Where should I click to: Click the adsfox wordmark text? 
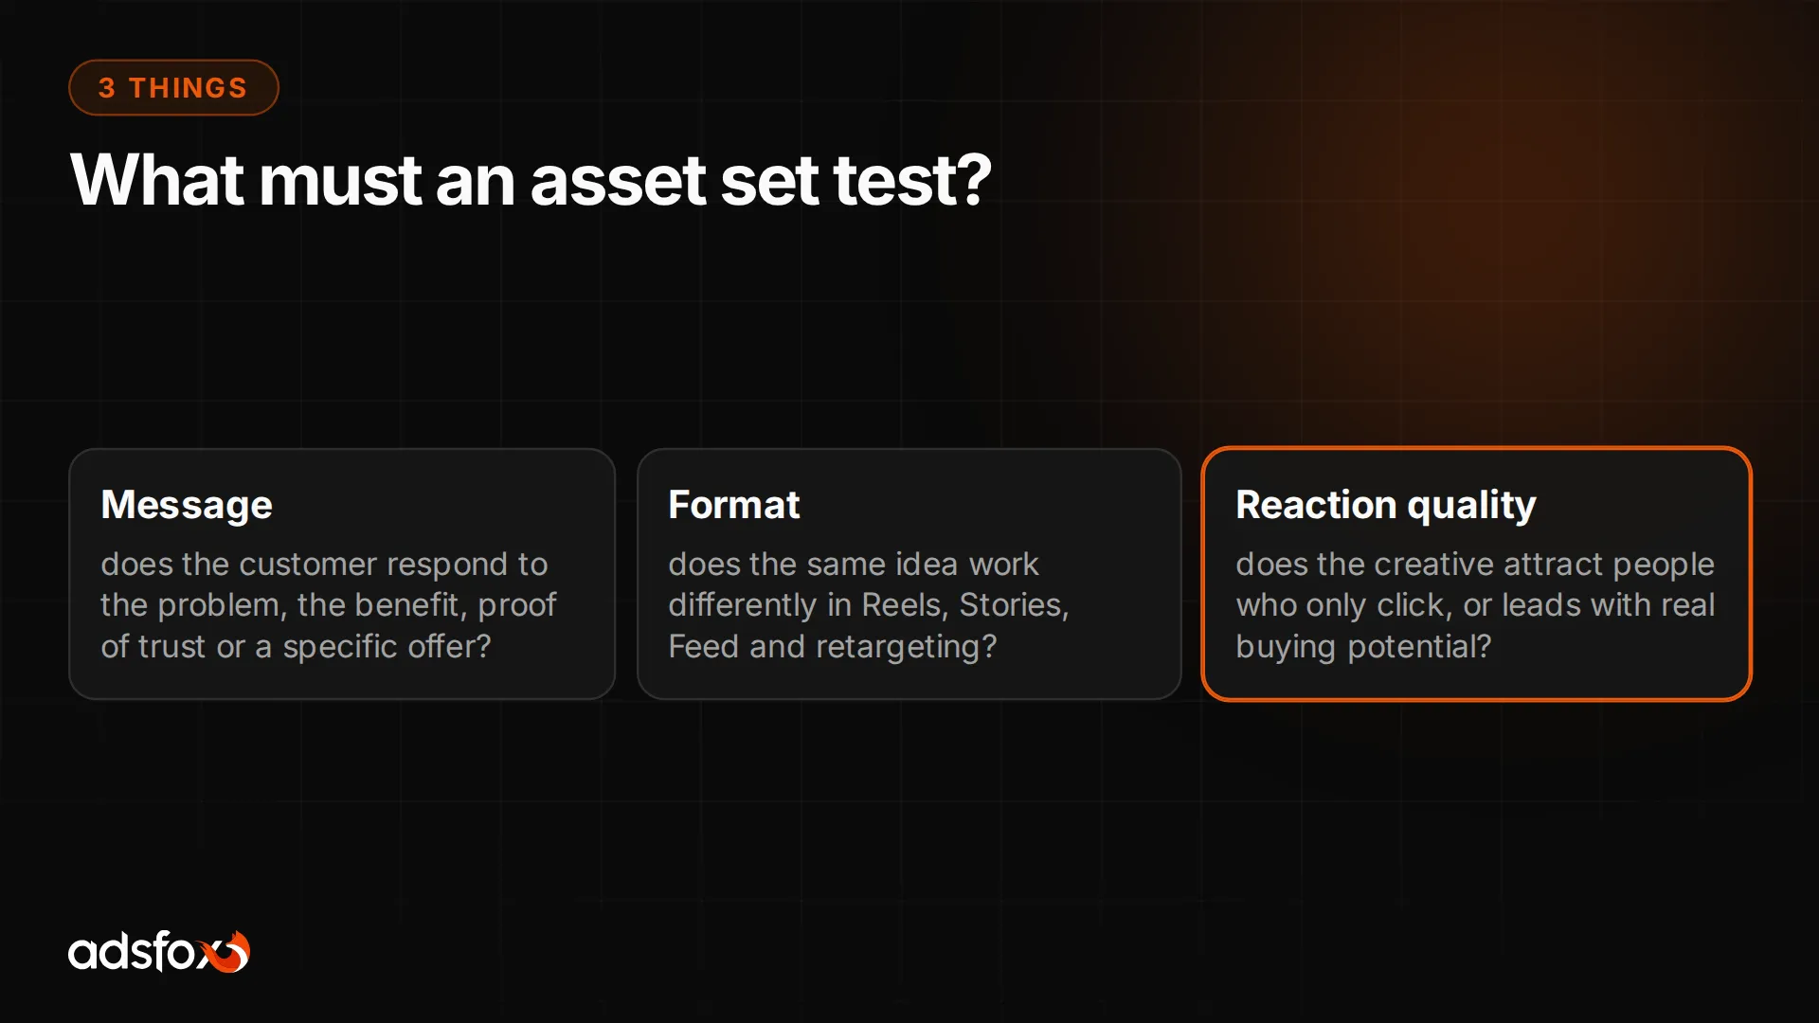pos(138,951)
